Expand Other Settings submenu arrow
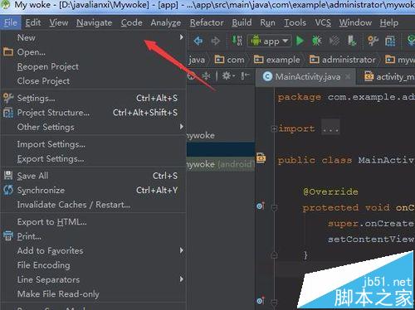 [x=182, y=127]
